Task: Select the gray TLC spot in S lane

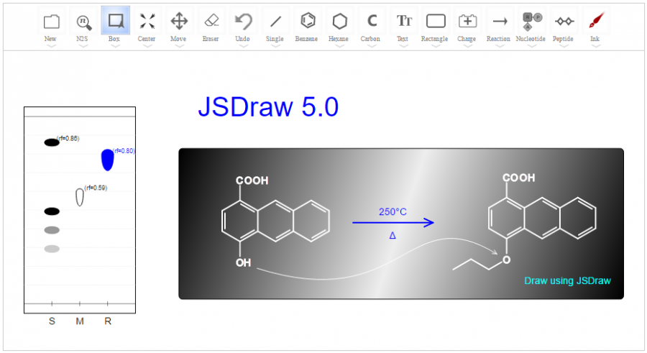Action: click(x=52, y=230)
